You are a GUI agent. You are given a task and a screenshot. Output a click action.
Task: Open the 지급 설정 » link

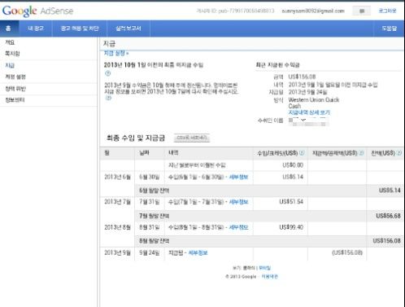pos(116,54)
